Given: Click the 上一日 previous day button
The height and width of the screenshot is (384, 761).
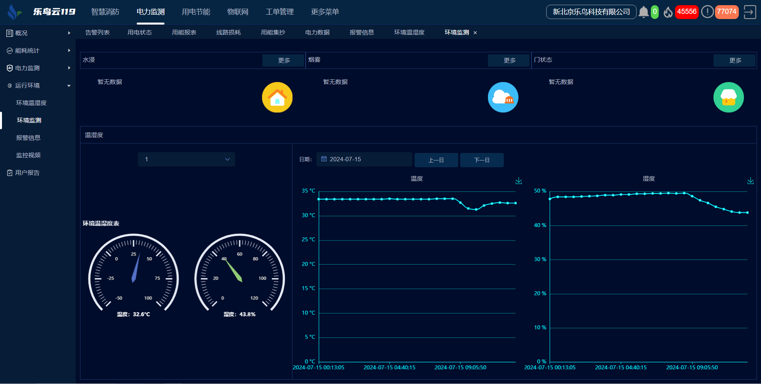Looking at the screenshot, I should 436,160.
